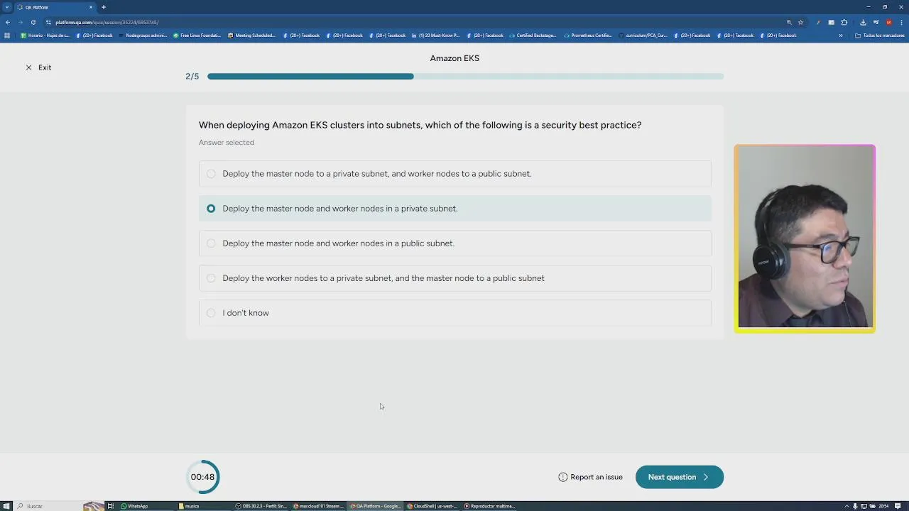This screenshot has height=511, width=909.
Task: Bookmark this page with the star icon
Action: [800, 22]
